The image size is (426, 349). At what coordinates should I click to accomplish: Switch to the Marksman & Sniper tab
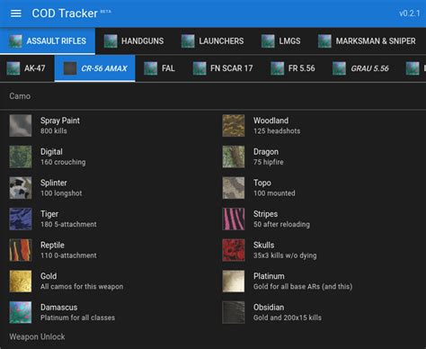point(367,41)
